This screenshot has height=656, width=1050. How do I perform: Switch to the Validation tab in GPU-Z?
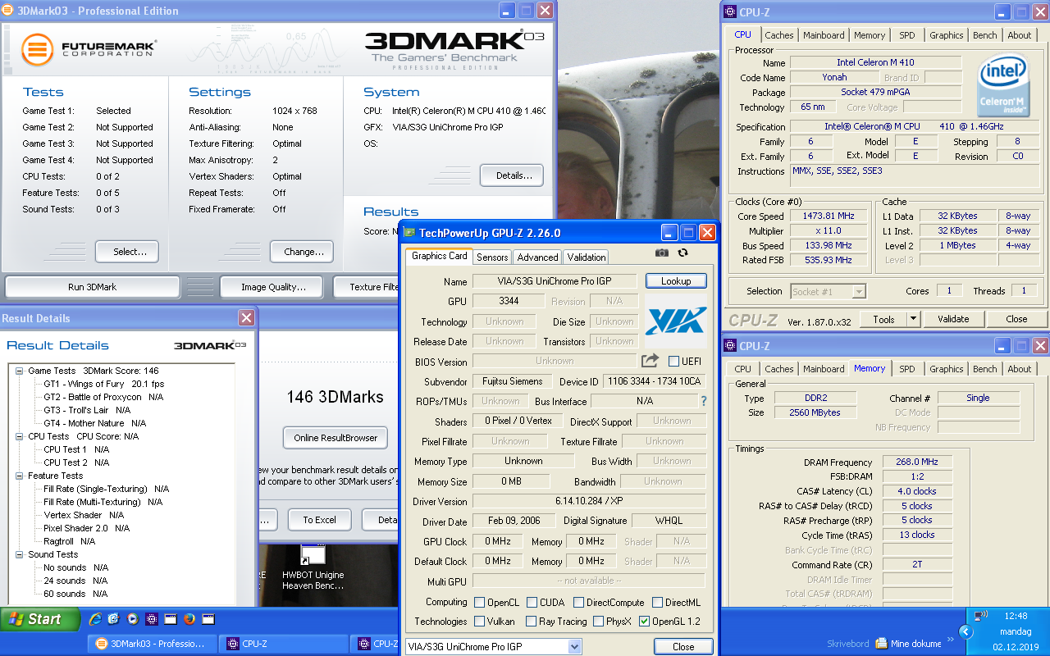click(587, 257)
